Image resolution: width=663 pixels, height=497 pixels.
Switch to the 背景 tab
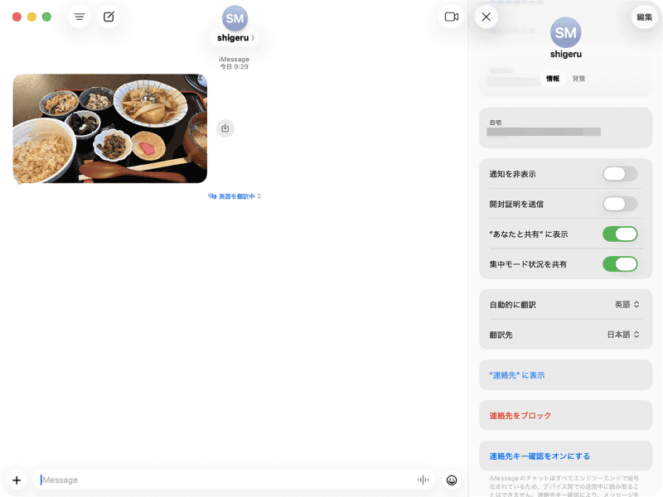click(577, 78)
